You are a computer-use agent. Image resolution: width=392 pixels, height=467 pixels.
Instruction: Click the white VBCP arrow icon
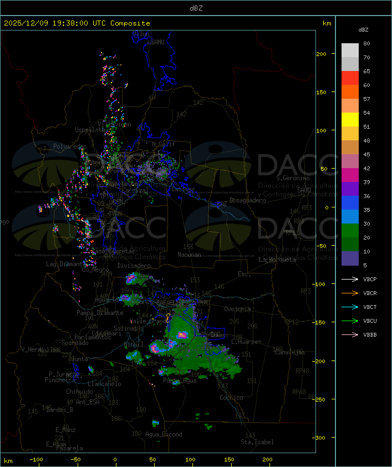point(350,279)
